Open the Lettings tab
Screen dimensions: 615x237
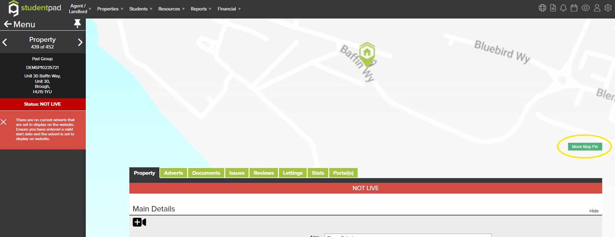(x=292, y=173)
